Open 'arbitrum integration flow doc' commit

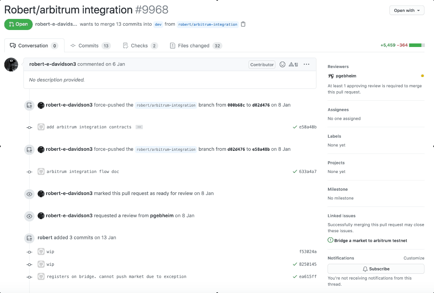click(x=83, y=171)
